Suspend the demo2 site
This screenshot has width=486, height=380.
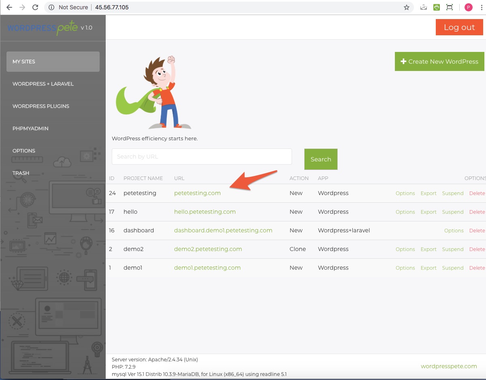(453, 249)
